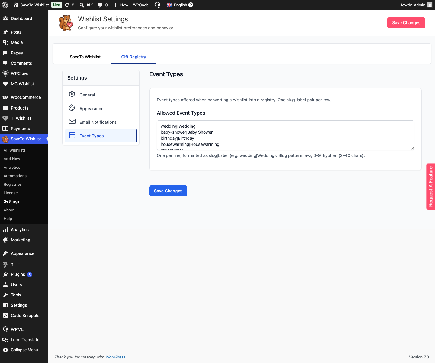This screenshot has width=435, height=363.
Task: Open TI Wishlist menu item
Action: click(24, 118)
